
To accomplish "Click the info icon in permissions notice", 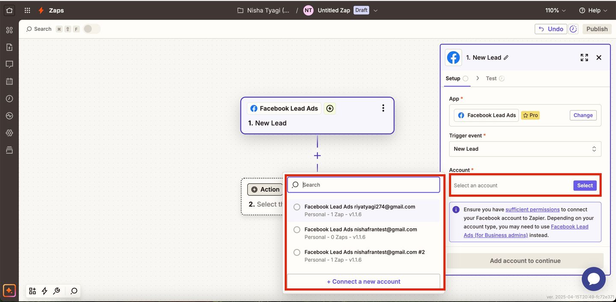I will point(456,209).
